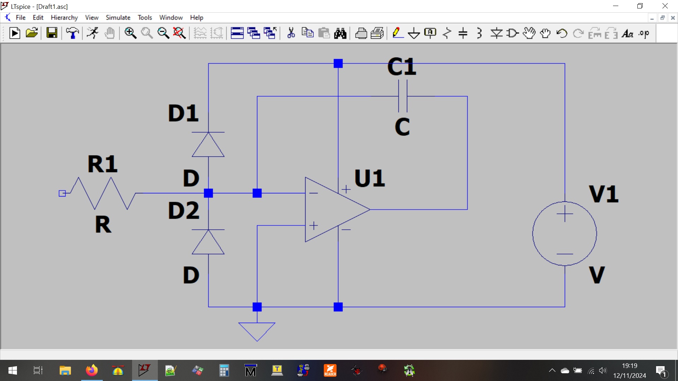Screen dimensions: 678x381
Task: Click the zoom to fit icon
Action: (x=179, y=33)
